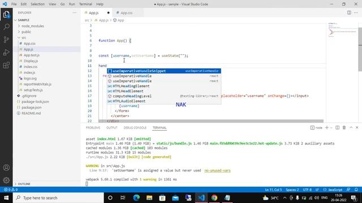The width and height of the screenshot is (362, 203).
Task: Open the Terminal menu
Action: coord(85,4)
